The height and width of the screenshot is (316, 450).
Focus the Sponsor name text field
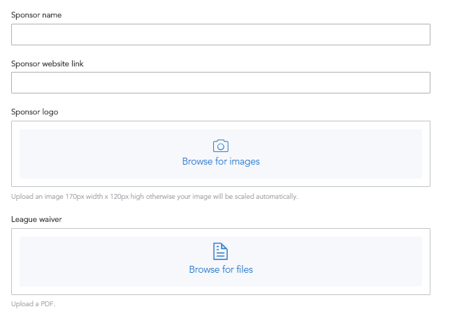[x=221, y=34]
